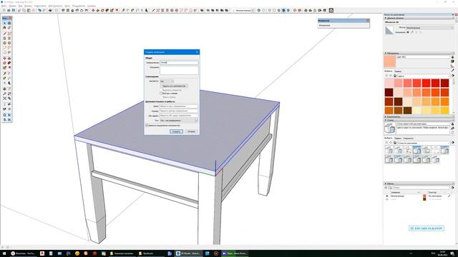
Task: Select the Rectangle drawing tool
Action: click(5, 38)
